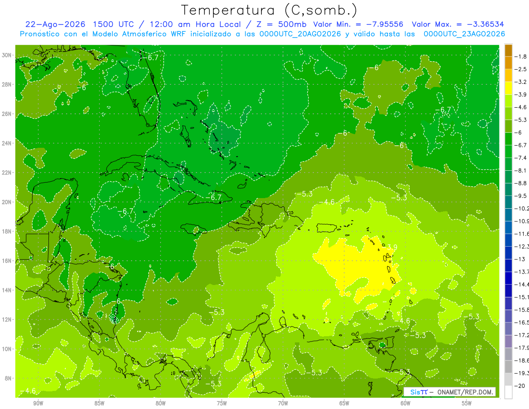The image size is (529, 409).
Task: Click the colorbar value "-17.2"
Action: coord(522,335)
